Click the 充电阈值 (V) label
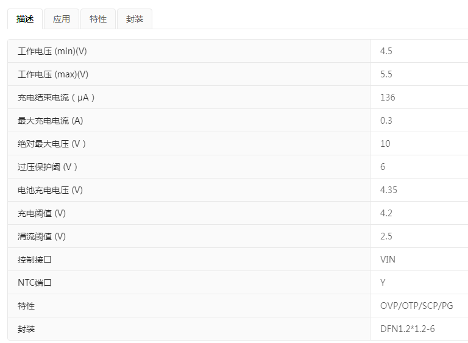This screenshot has width=468, height=343. [42, 213]
